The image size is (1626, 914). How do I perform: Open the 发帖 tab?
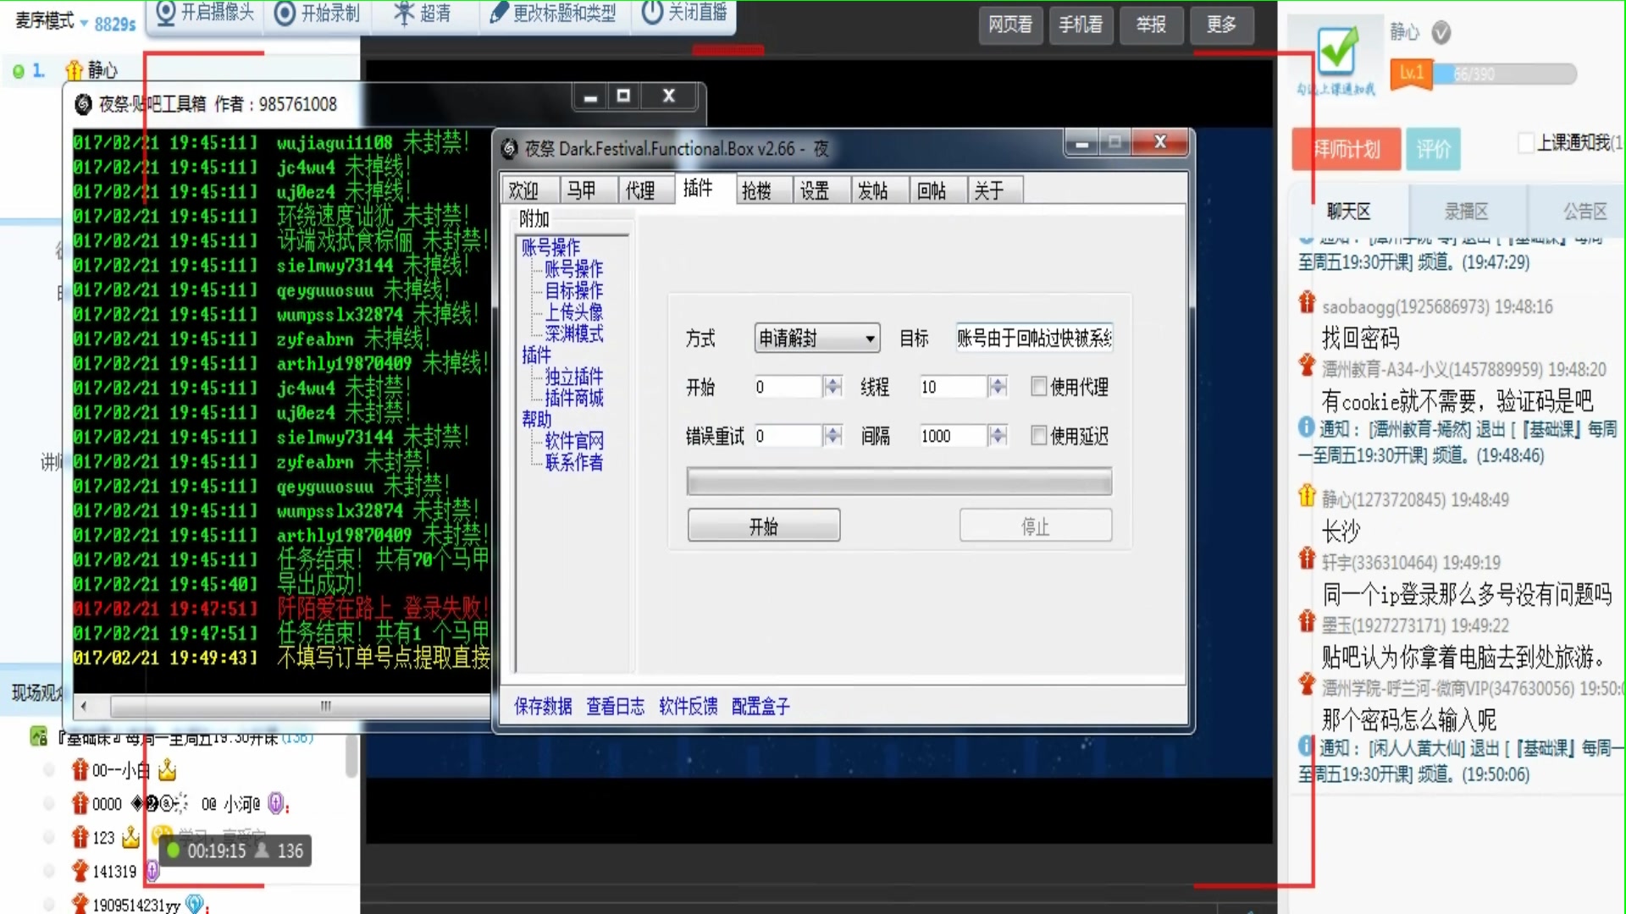[880, 190]
